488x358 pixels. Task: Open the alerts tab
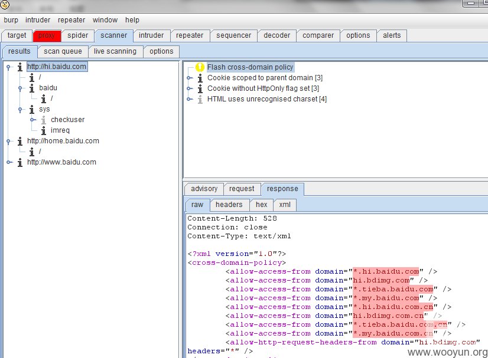392,35
